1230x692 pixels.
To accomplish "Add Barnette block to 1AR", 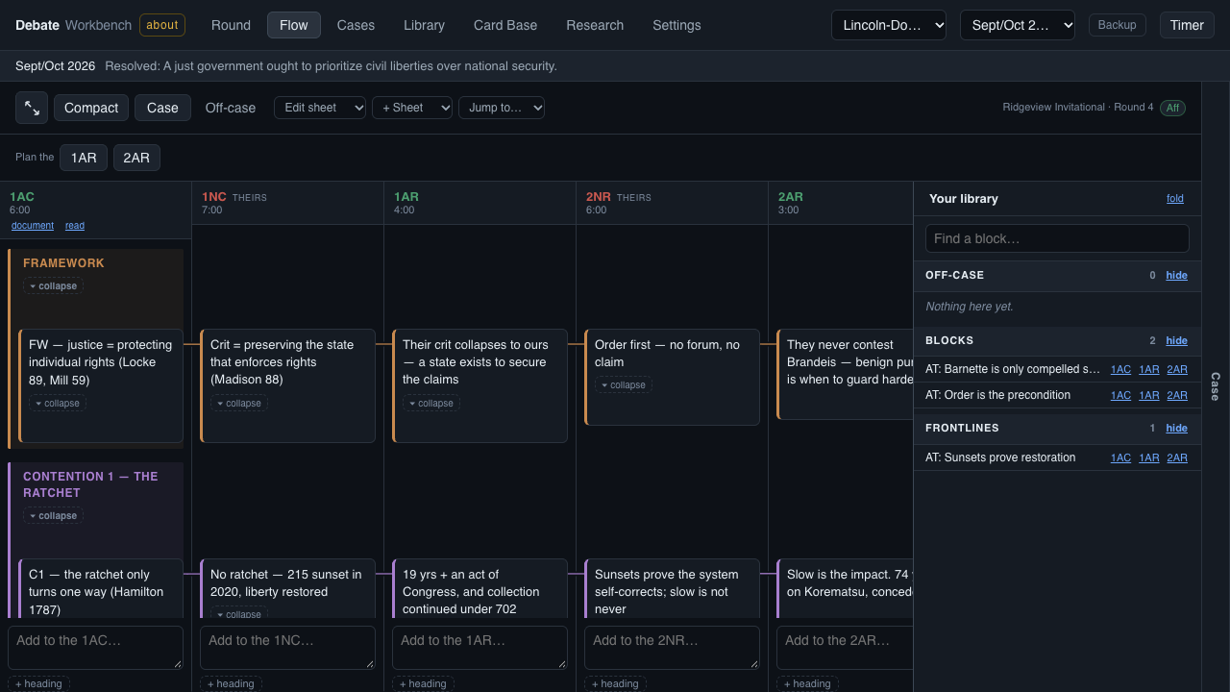I will pyautogui.click(x=1149, y=369).
